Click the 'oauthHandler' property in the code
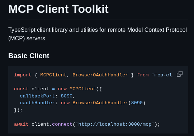The width and height of the screenshot is (194, 136). tap(37, 103)
